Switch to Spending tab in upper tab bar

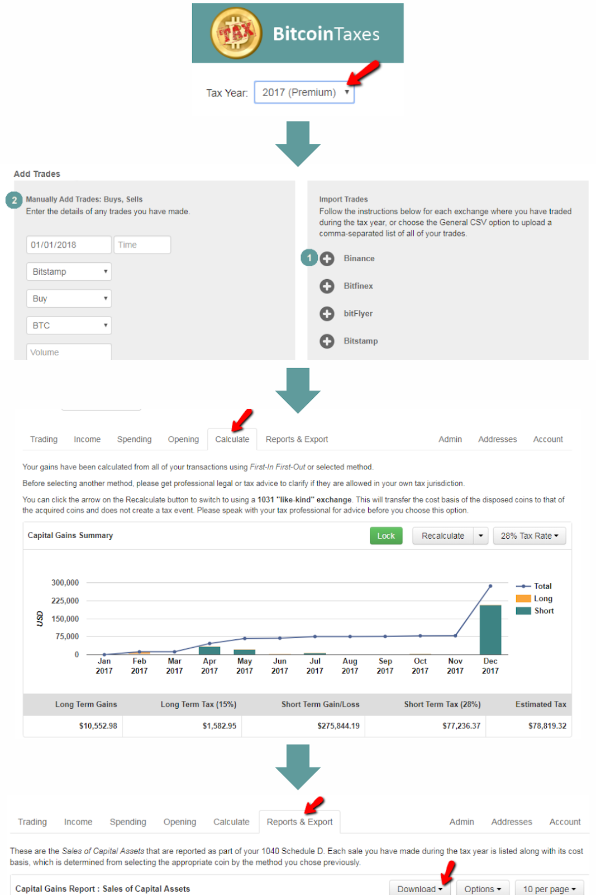(134, 440)
